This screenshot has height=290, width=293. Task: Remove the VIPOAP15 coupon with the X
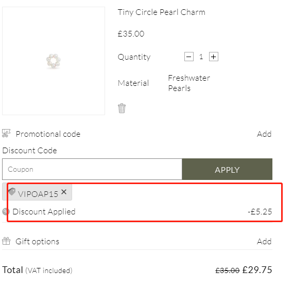[64, 192]
